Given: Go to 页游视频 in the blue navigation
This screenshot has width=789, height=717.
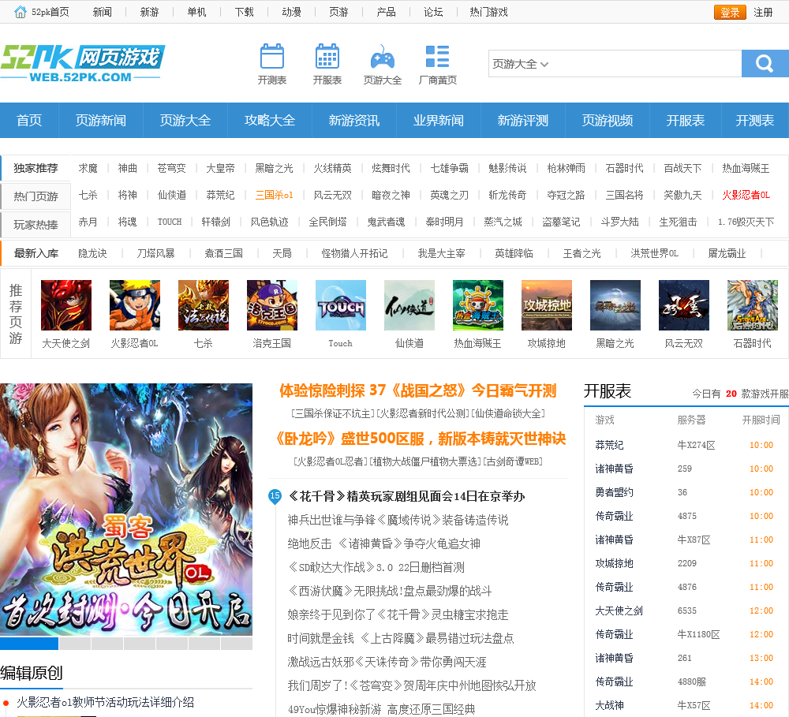Looking at the screenshot, I should (x=608, y=120).
